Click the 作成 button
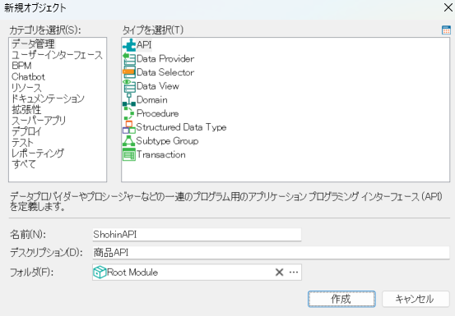The width and height of the screenshot is (455, 316). pos(341,299)
